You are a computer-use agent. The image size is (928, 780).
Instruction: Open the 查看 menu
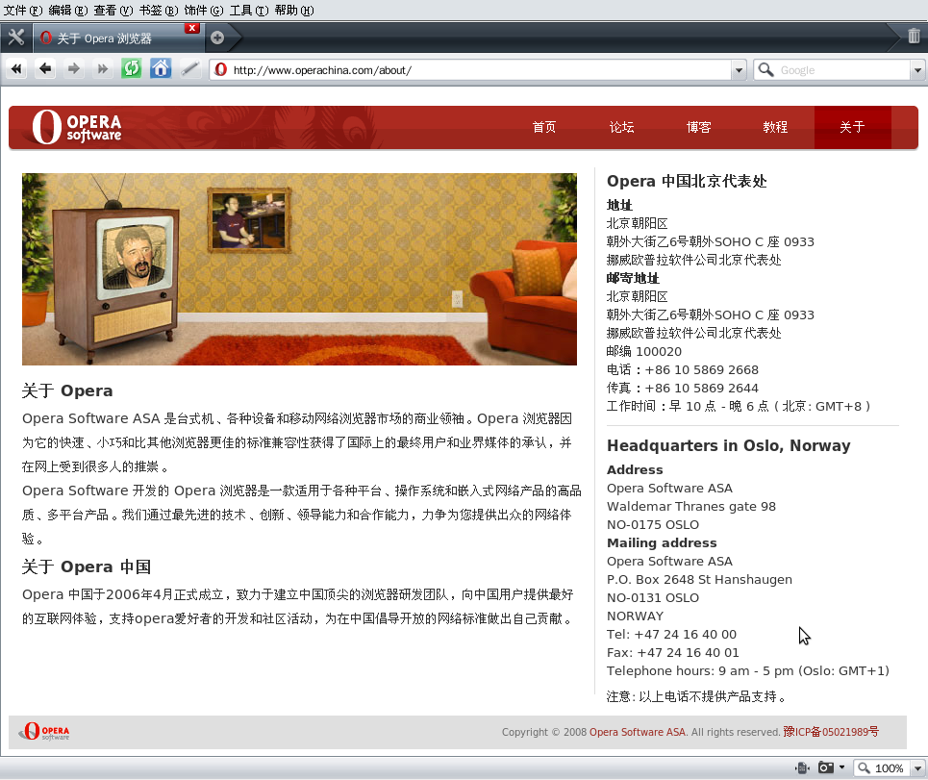[113, 10]
